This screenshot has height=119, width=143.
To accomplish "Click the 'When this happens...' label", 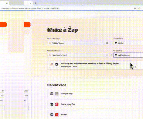I will [x=55, y=51].
